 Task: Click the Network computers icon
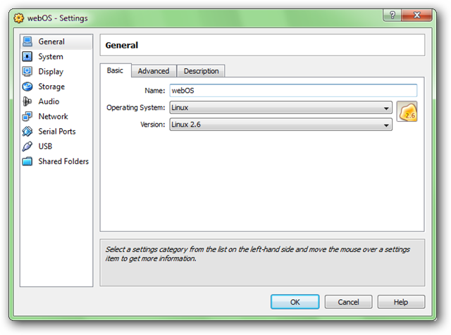[27, 116]
